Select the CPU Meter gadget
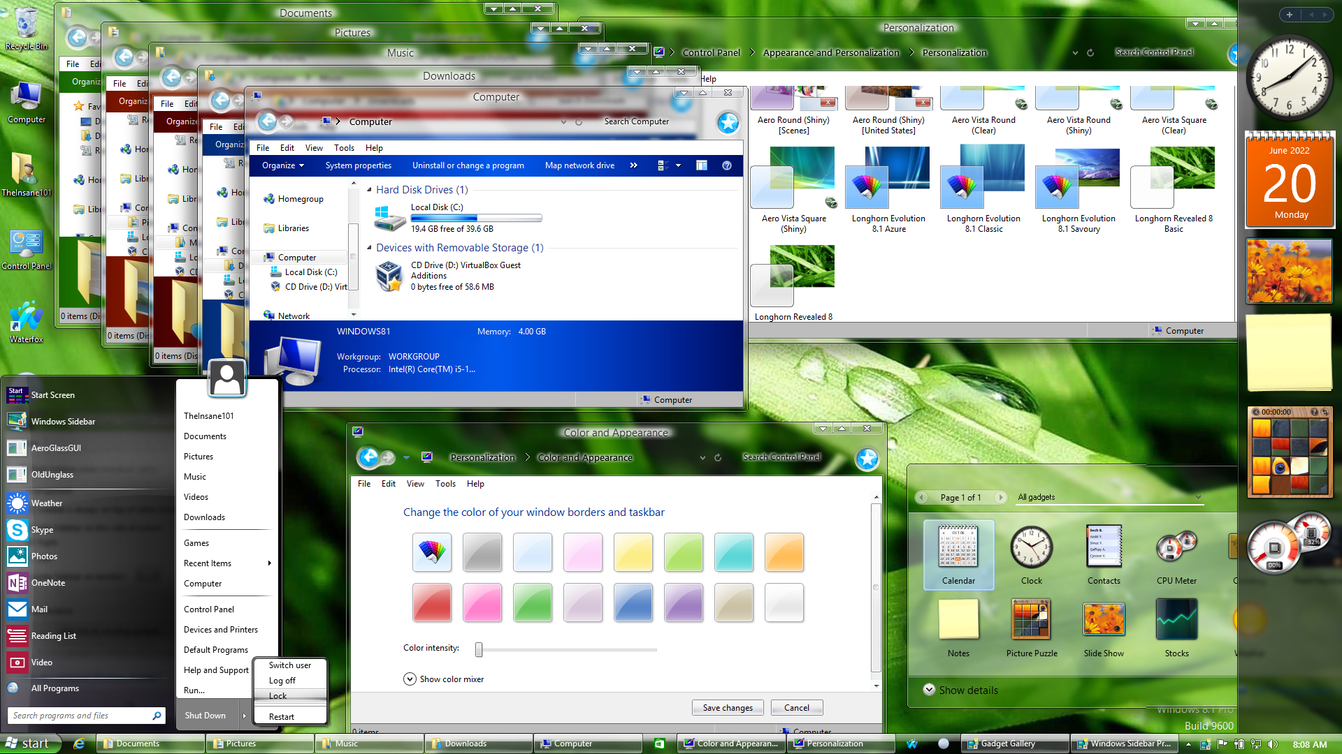 [x=1176, y=556]
